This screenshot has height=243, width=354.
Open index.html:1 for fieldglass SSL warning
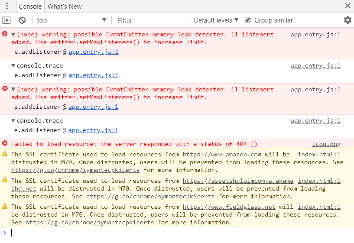coord(319,207)
